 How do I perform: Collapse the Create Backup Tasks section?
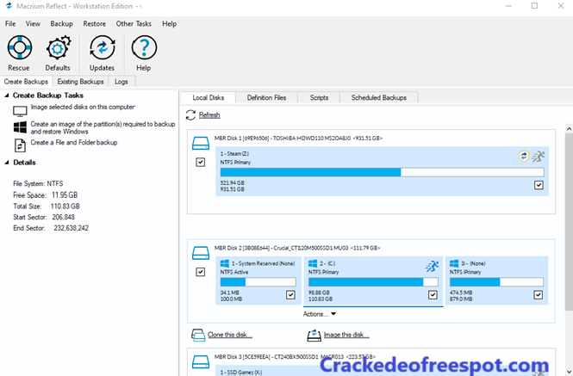[7, 96]
